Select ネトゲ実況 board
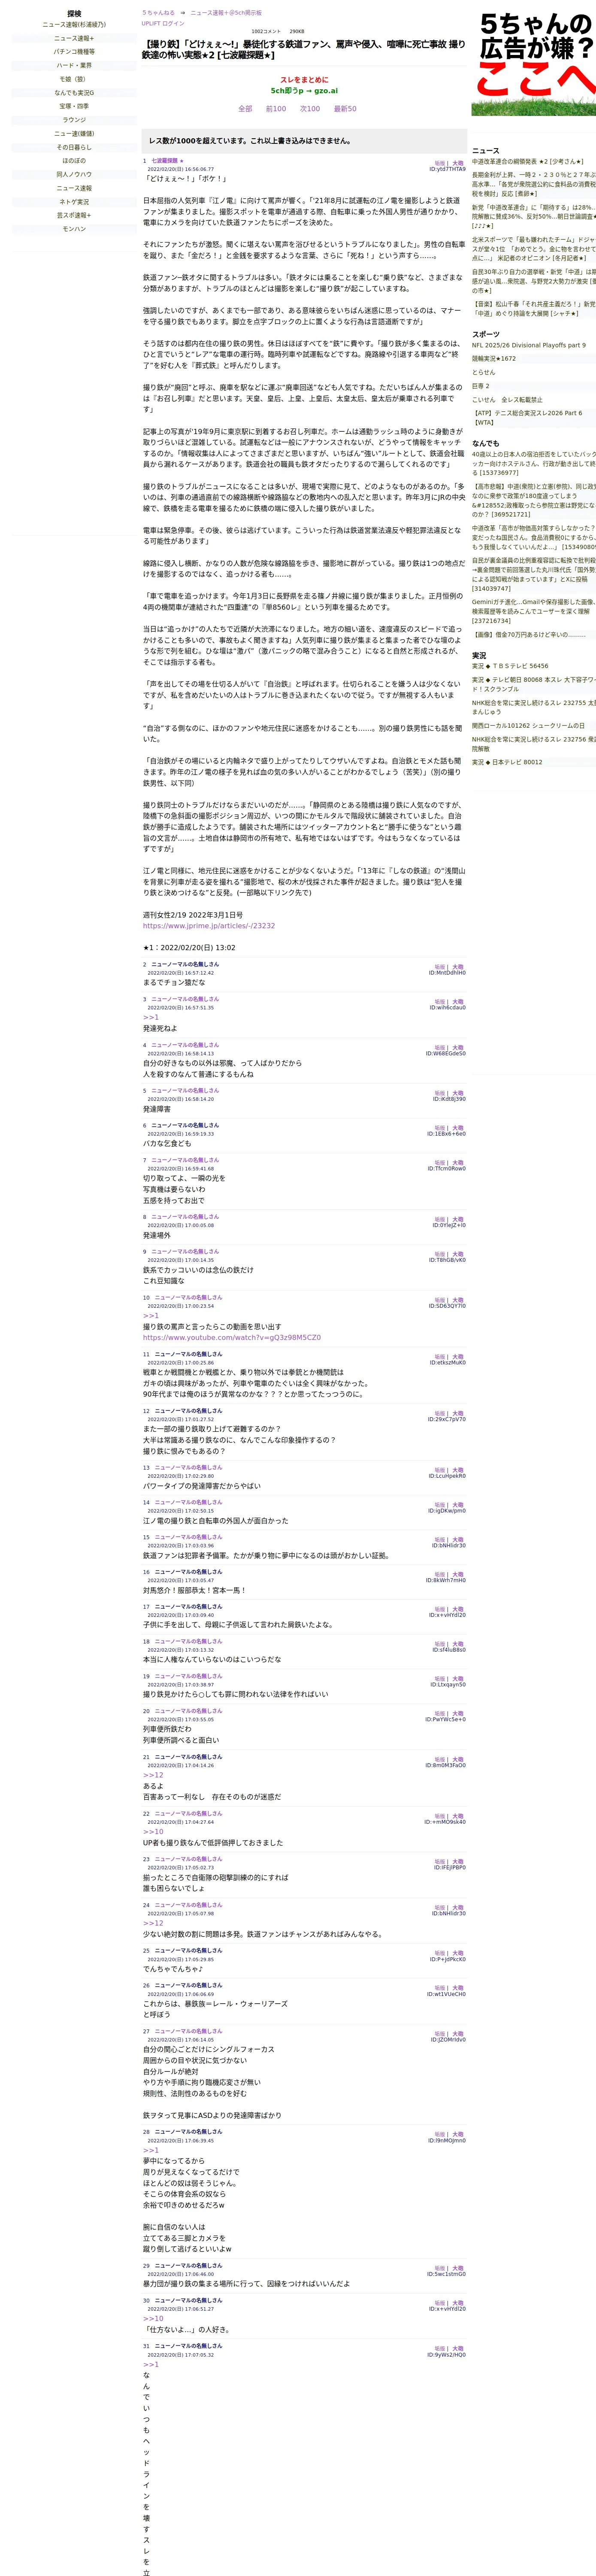The width and height of the screenshot is (596, 2576). (x=74, y=202)
